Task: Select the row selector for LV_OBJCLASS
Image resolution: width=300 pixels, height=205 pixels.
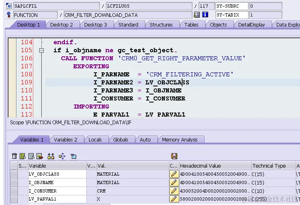Action: click(14, 174)
